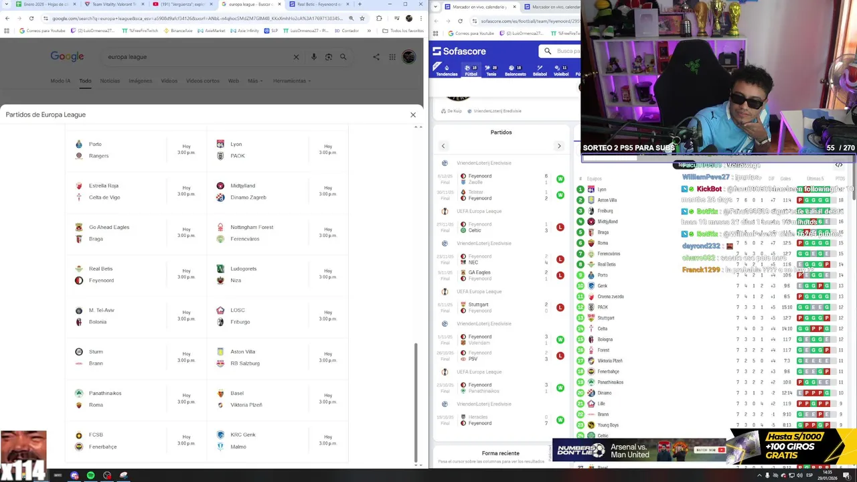The width and height of the screenshot is (857, 482).
Task: Select Sofascore Tenis sport
Action: tap(491, 70)
